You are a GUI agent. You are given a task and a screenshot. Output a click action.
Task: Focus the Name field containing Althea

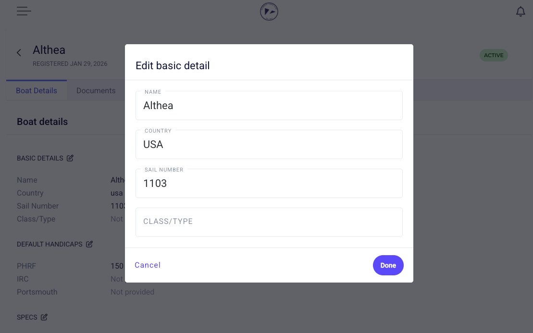(269, 106)
